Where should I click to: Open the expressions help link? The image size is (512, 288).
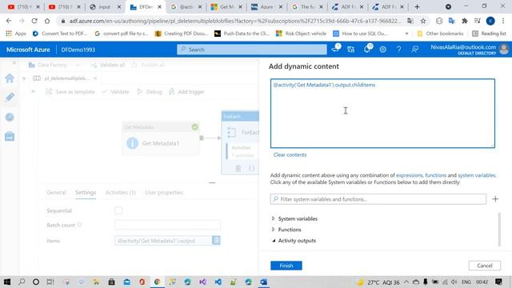point(409,175)
